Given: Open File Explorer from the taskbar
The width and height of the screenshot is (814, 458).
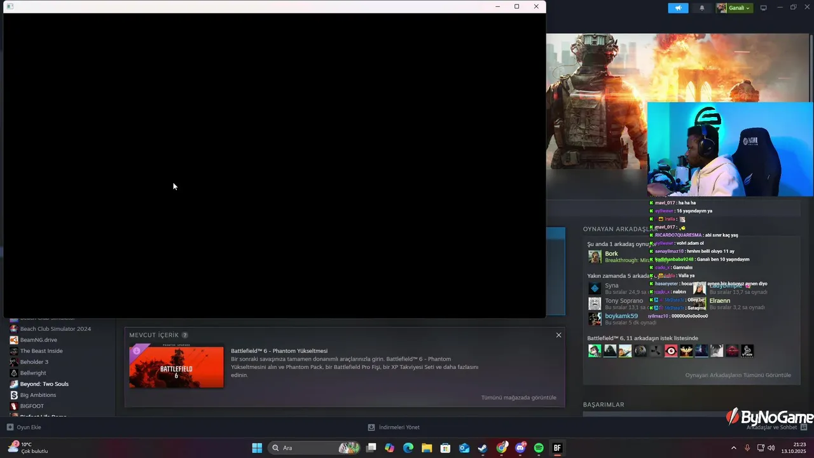Looking at the screenshot, I should (427, 448).
